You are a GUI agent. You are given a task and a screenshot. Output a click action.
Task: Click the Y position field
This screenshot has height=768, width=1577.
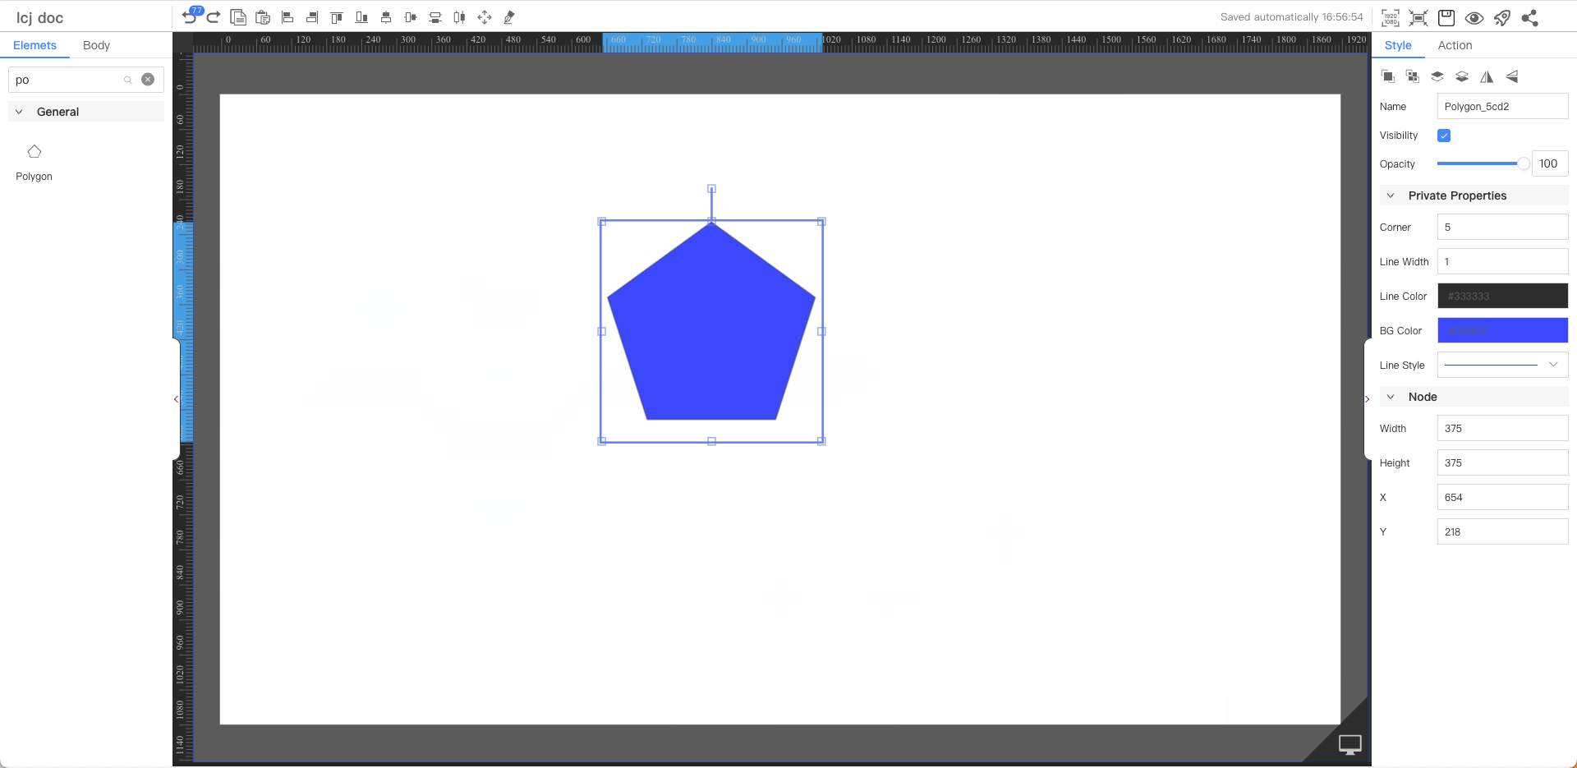point(1502,531)
